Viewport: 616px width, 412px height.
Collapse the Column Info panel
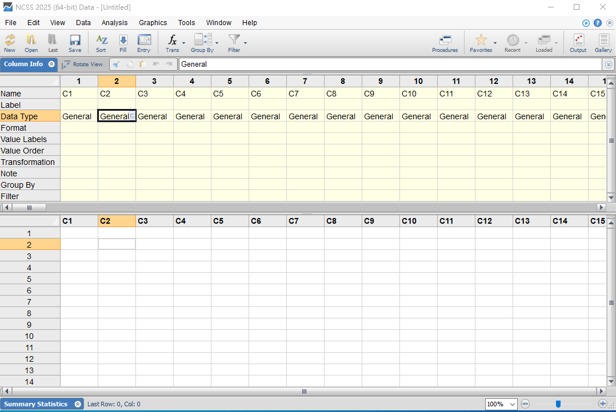pyautogui.click(x=51, y=64)
